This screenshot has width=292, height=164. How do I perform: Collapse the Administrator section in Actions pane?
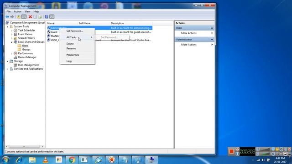212,40
